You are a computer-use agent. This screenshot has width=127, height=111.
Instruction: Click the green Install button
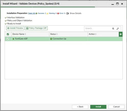point(98,107)
